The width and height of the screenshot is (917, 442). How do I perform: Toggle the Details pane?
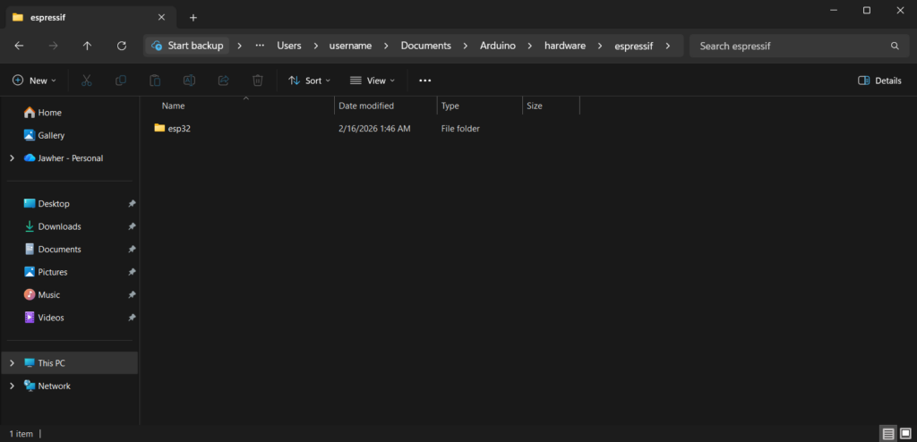coord(879,81)
